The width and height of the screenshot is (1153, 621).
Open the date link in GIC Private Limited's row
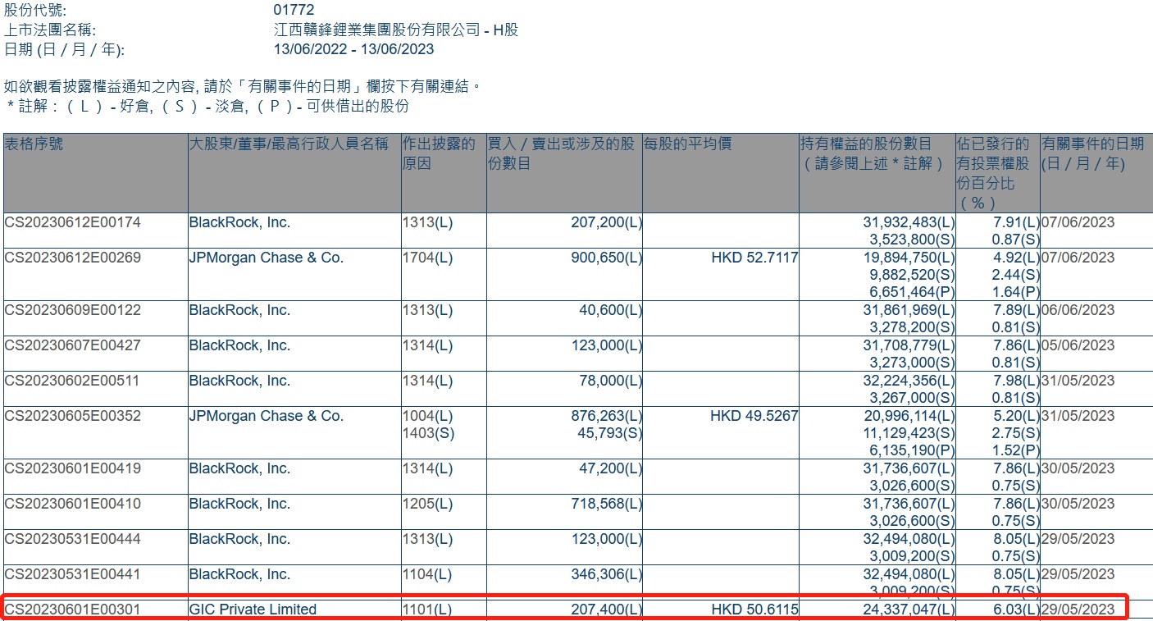1078,609
